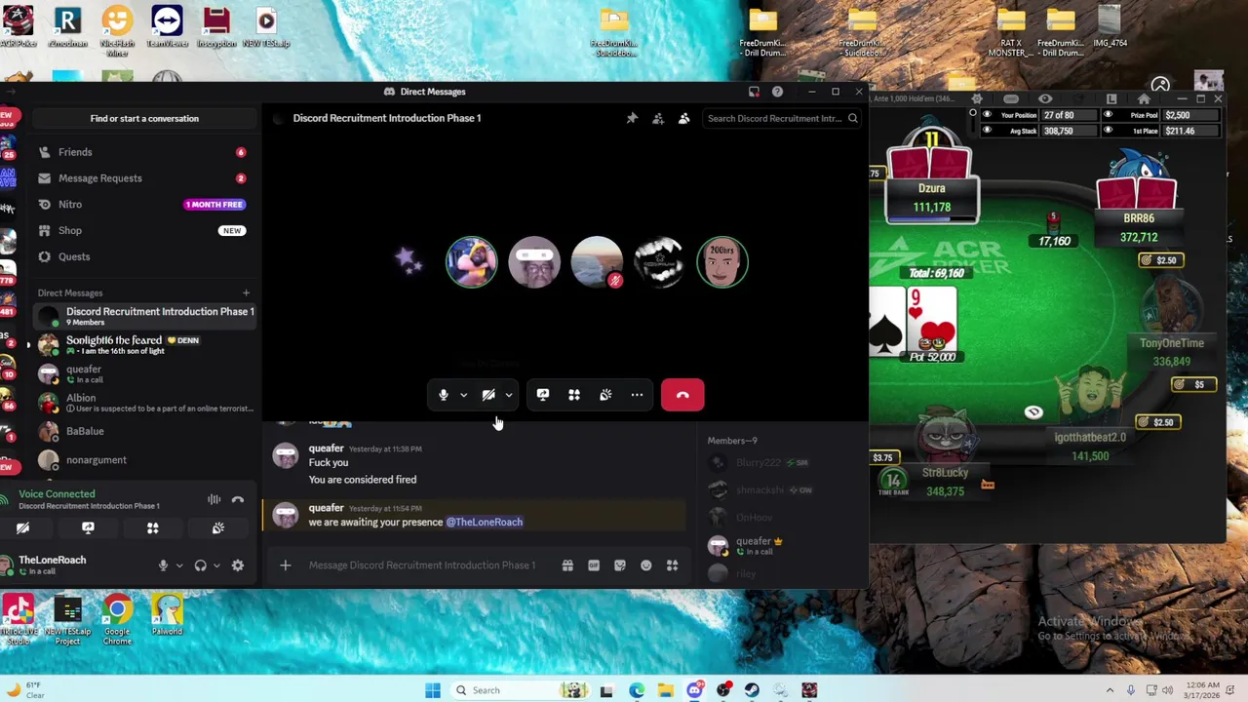Screen dimensions: 1248x702
Task: Search in Discord Recruitment Introduction conversation
Action: tap(782, 119)
